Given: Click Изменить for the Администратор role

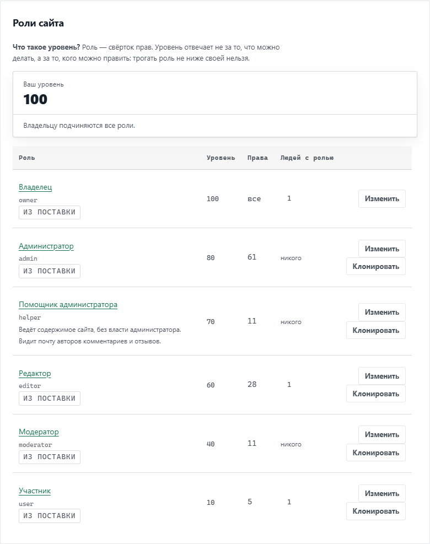Looking at the screenshot, I should [381, 249].
